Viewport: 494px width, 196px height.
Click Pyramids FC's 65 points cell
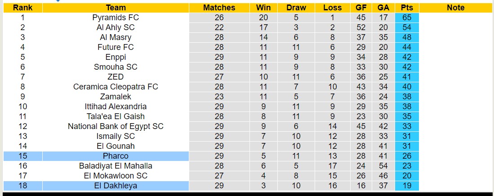click(x=407, y=18)
